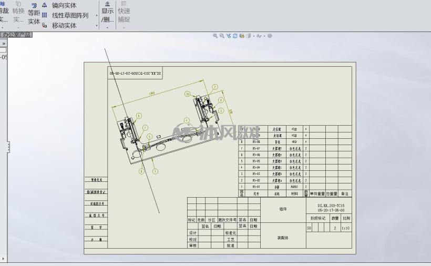The image size is (431, 266).
Task: Click the 05-07 part code in BOM
Action: pyautogui.click(x=256, y=148)
